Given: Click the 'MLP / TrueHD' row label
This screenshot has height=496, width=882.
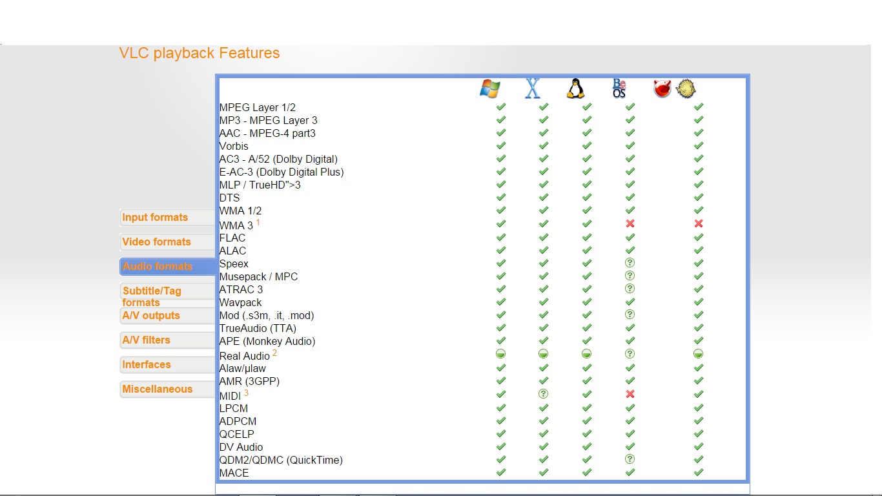Looking at the screenshot, I should click(x=260, y=185).
